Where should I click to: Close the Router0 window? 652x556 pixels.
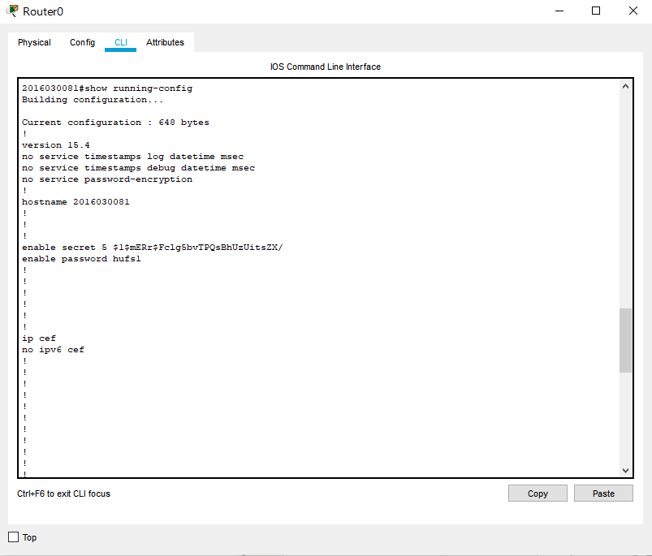tap(633, 11)
